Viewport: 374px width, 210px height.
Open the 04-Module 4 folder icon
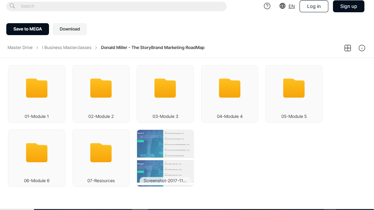click(229, 88)
